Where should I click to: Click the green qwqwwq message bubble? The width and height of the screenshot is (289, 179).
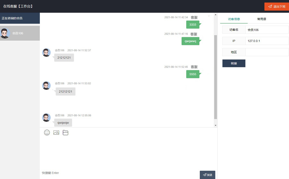coord(190,41)
